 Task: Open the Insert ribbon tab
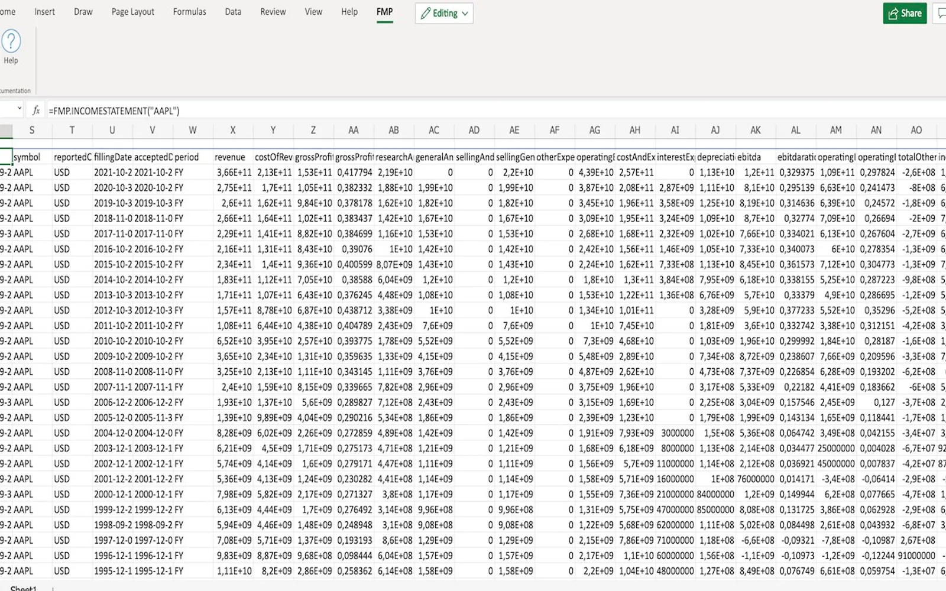point(44,12)
